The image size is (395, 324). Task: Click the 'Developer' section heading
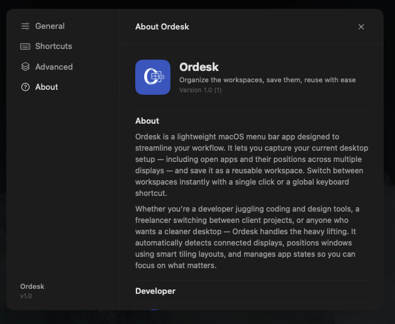[x=155, y=291]
